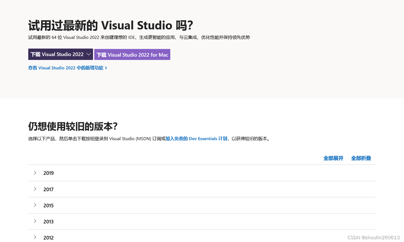Click the description text about 64 位 Visual Studio 2022
This screenshot has width=404, height=242.
click(139, 37)
